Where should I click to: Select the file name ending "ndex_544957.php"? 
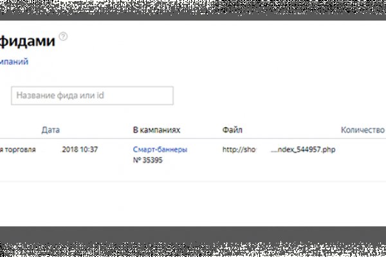[x=302, y=150]
